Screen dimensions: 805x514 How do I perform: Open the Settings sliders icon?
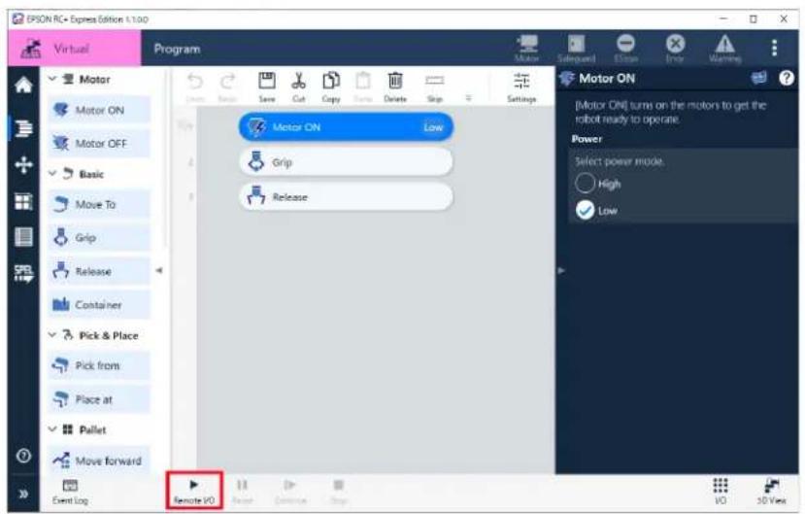click(x=521, y=86)
